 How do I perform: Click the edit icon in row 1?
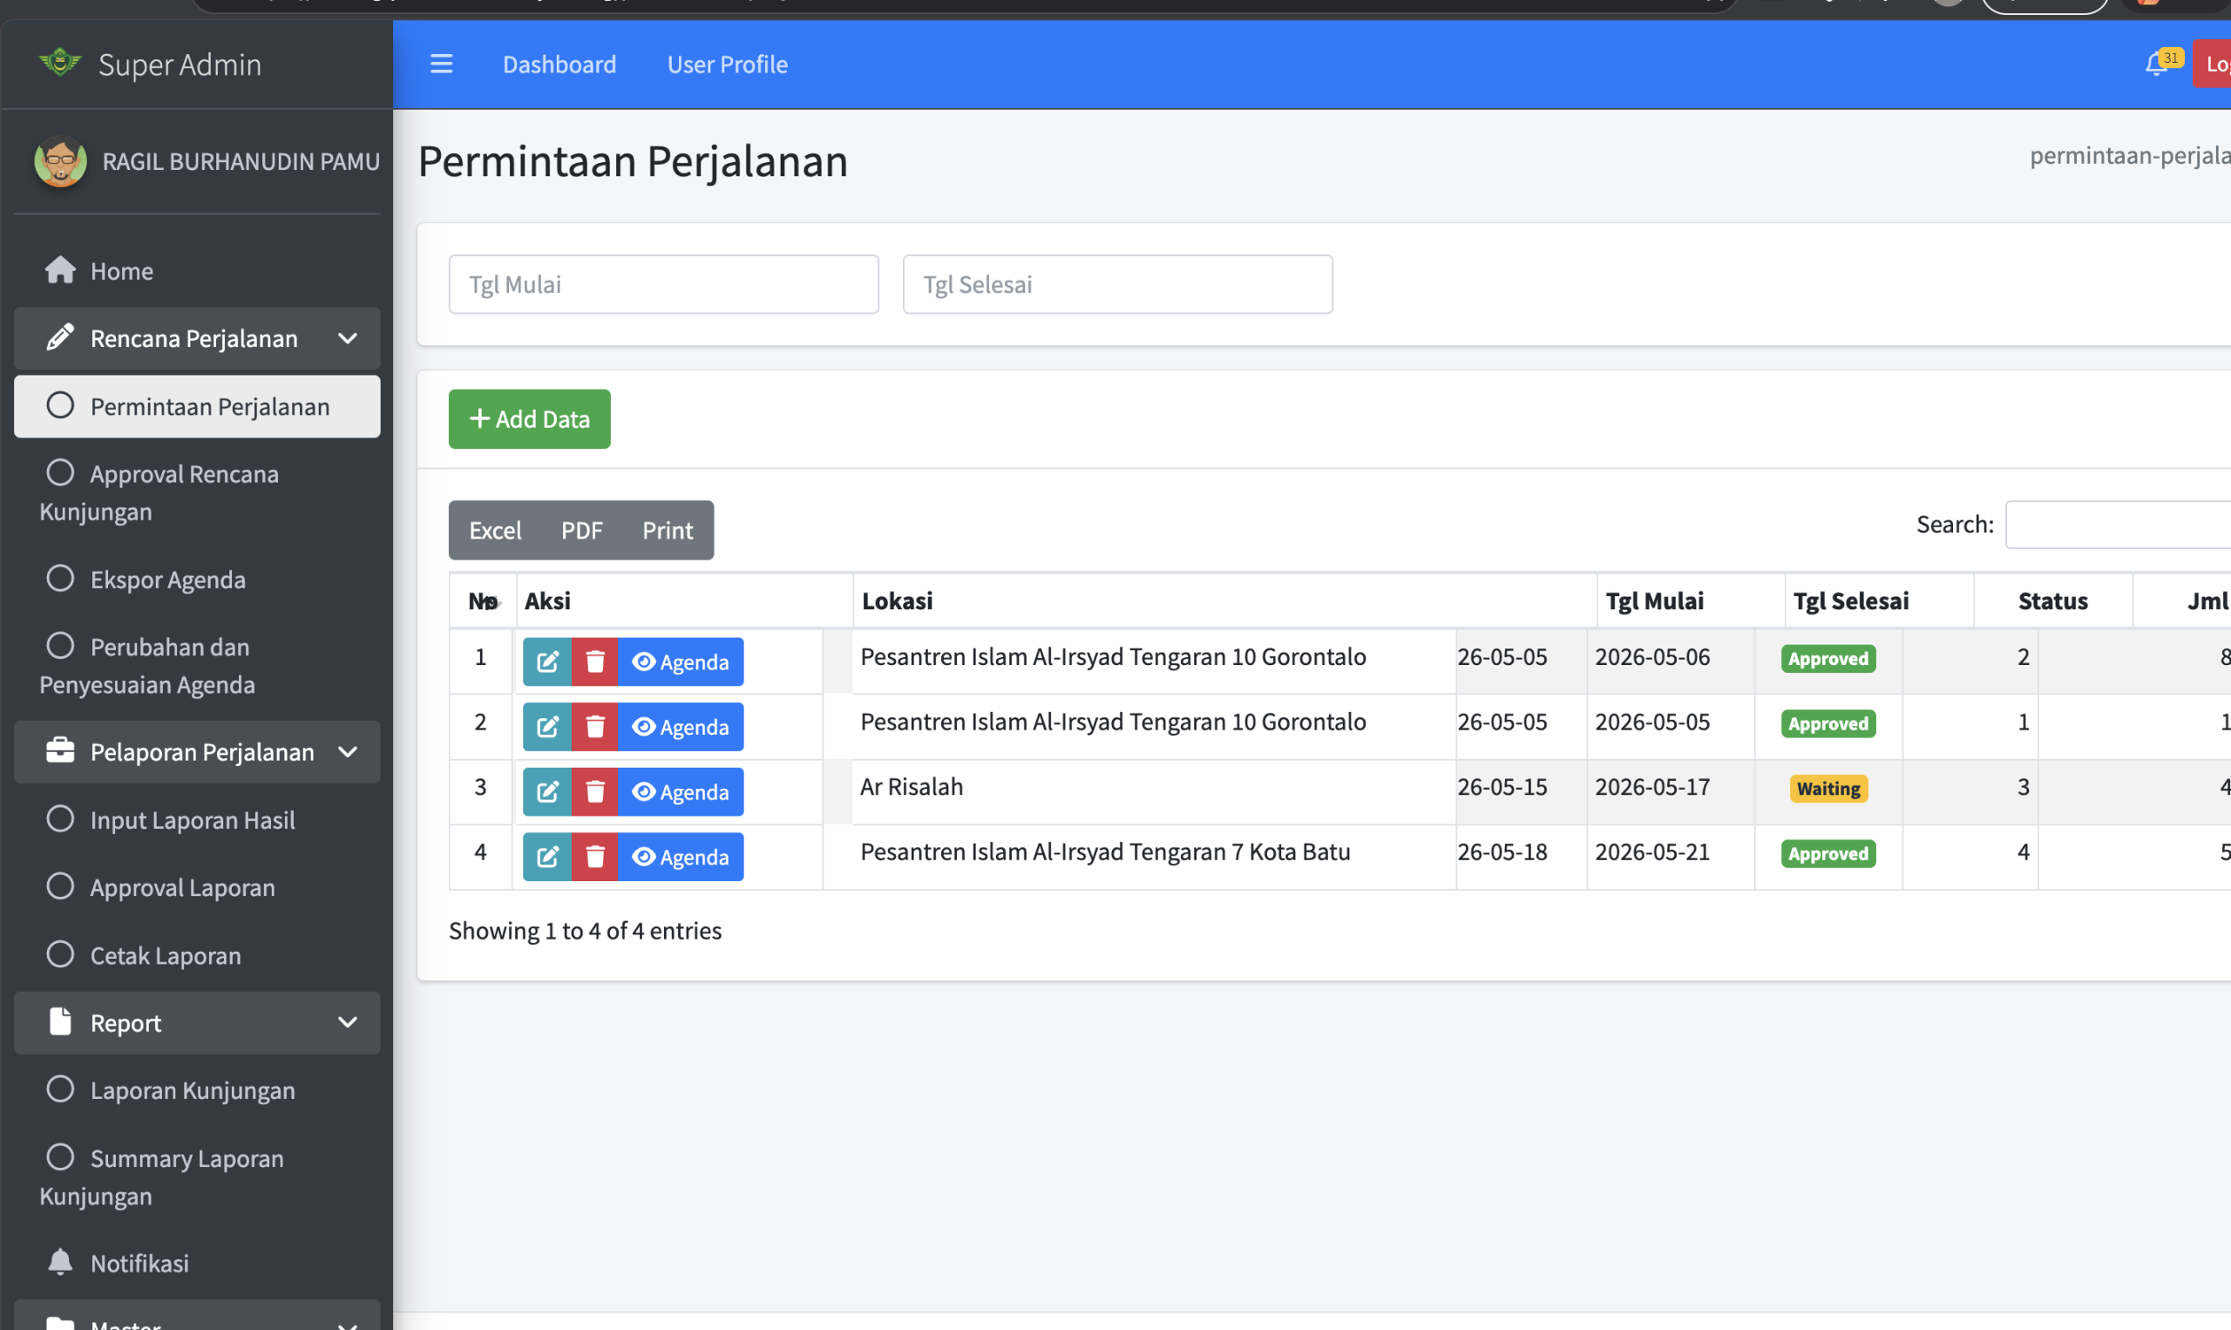click(x=546, y=662)
